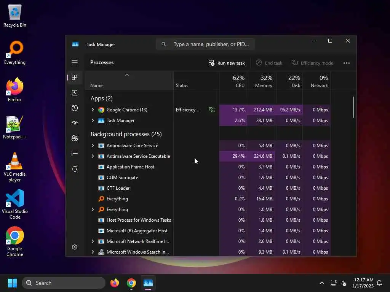
Task: Click the muted volume tray icon
Action: [x=344, y=283]
